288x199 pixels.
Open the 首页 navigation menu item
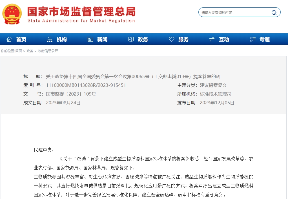coord(21,39)
